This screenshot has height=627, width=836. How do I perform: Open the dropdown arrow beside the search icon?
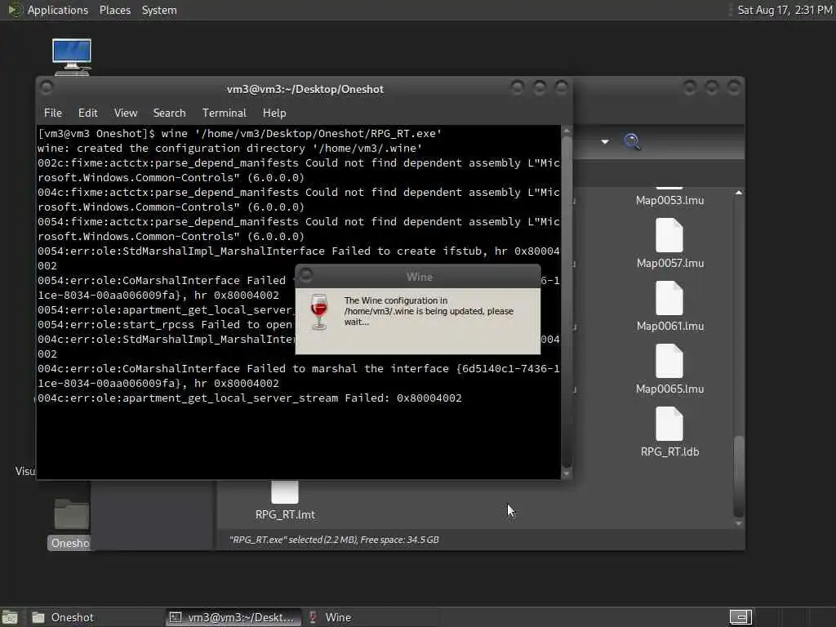pos(605,142)
